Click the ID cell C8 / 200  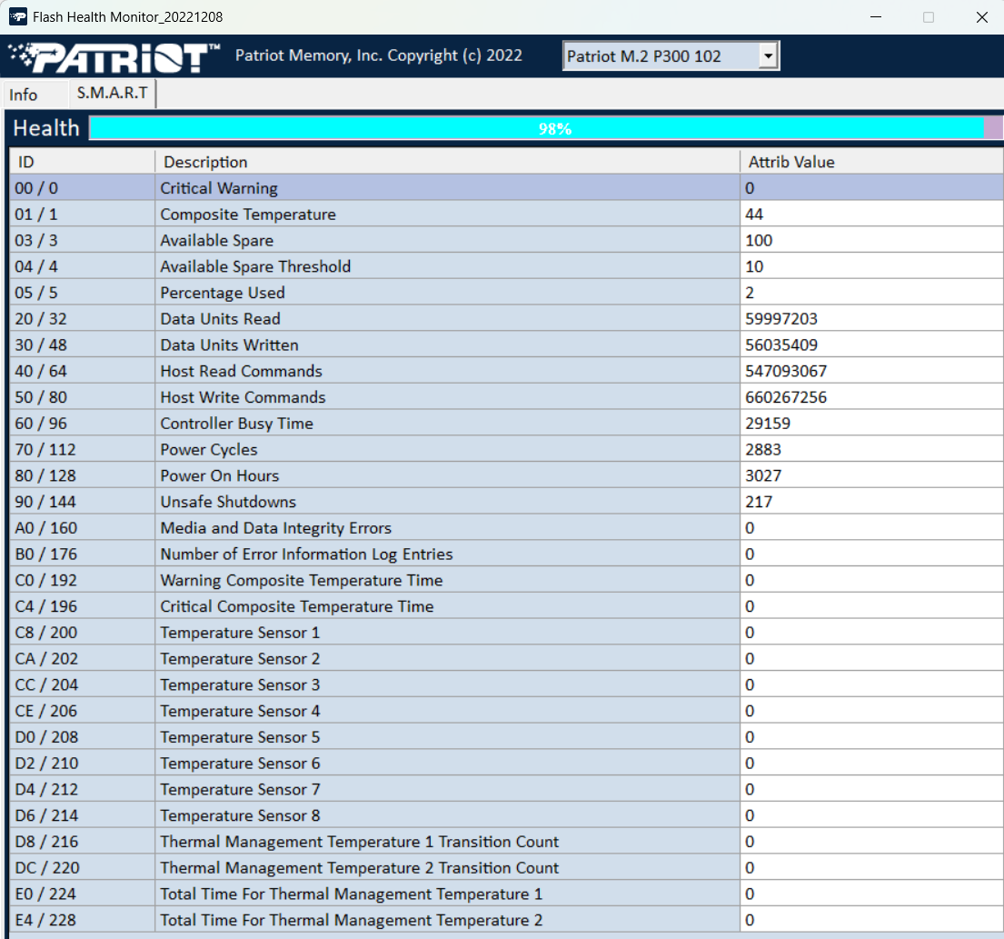click(82, 633)
